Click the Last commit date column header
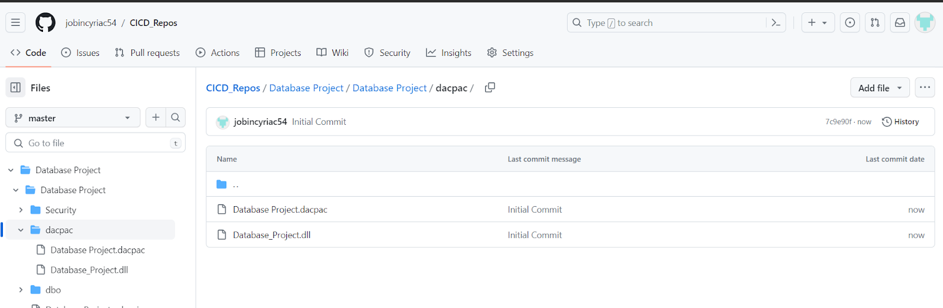This screenshot has width=943, height=308. tap(895, 159)
